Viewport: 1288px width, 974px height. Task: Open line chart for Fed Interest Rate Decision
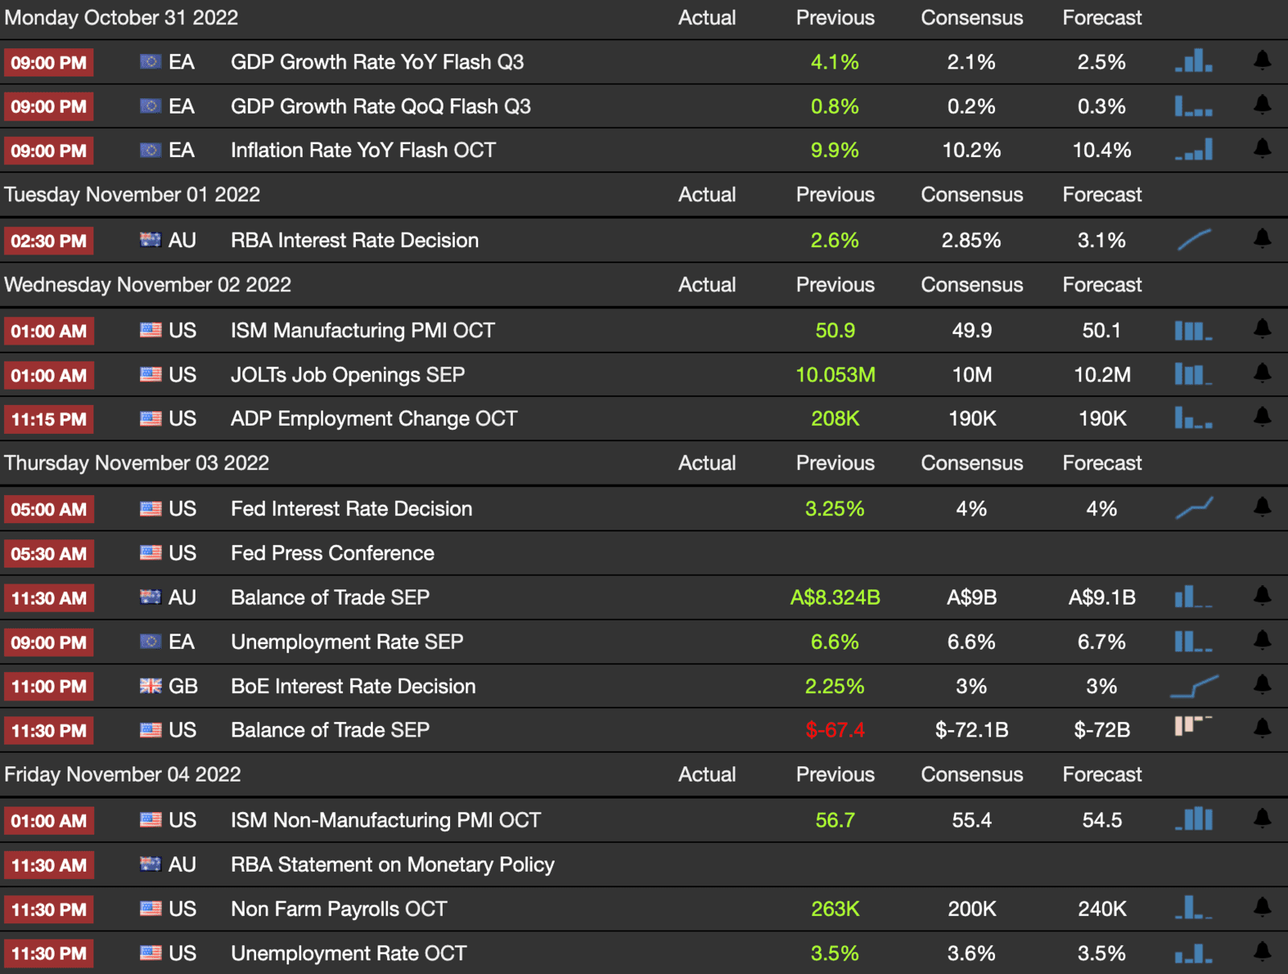click(1194, 508)
